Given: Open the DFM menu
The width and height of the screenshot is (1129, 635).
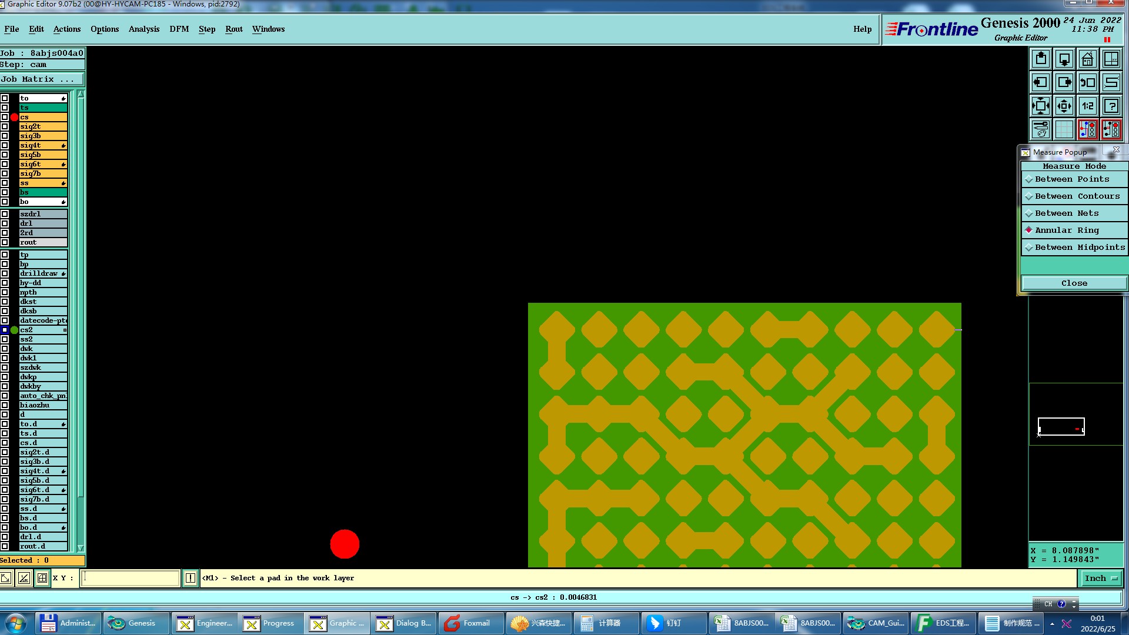Looking at the screenshot, I should coord(179,29).
